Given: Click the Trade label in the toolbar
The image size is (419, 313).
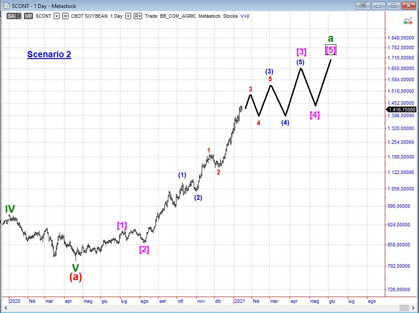Looking at the screenshot, I should coord(151,16).
